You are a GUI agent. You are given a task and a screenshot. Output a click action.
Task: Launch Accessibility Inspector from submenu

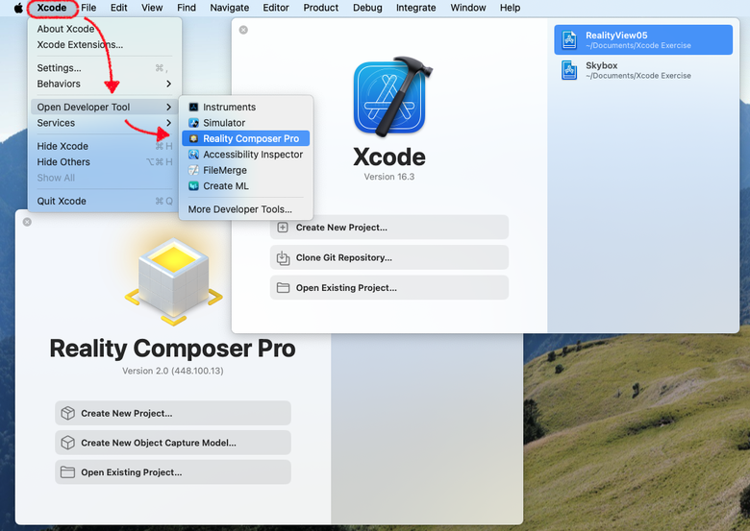tap(246, 155)
